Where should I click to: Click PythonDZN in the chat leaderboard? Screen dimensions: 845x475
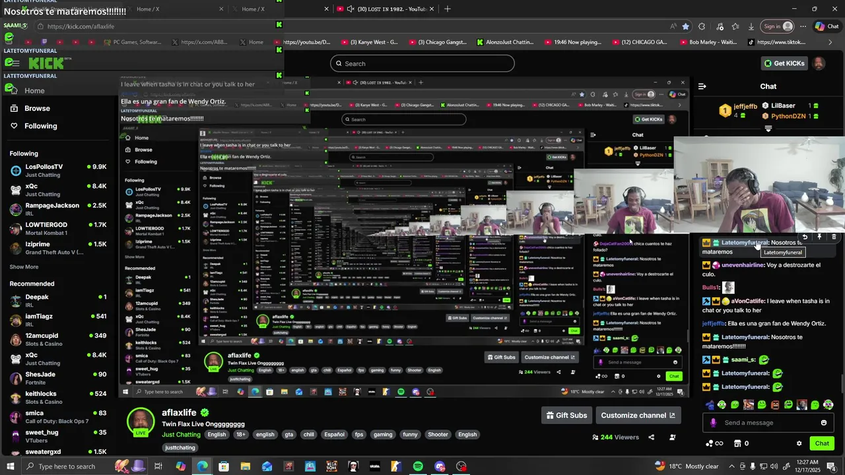(x=789, y=116)
